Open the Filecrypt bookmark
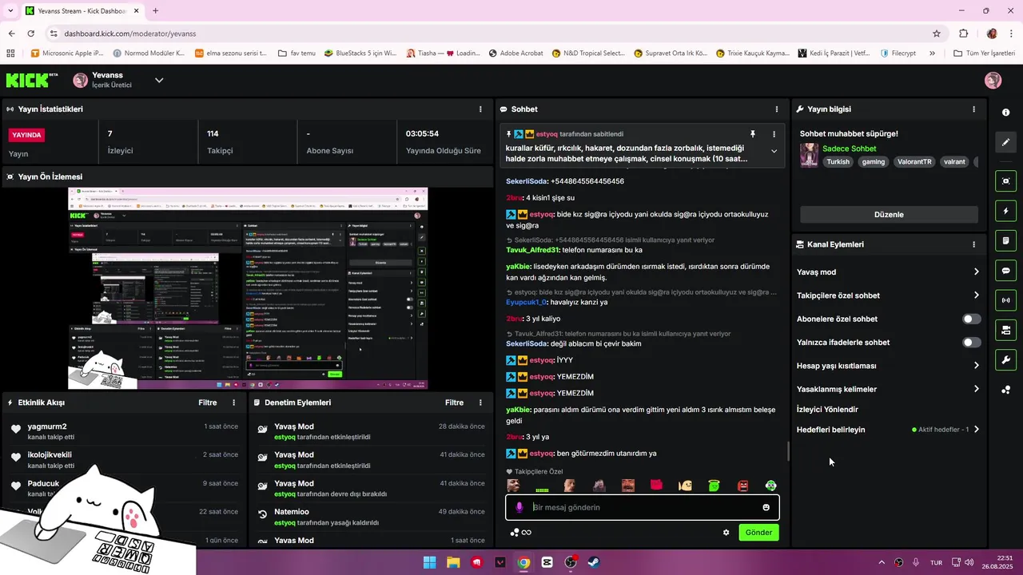 pos(898,54)
